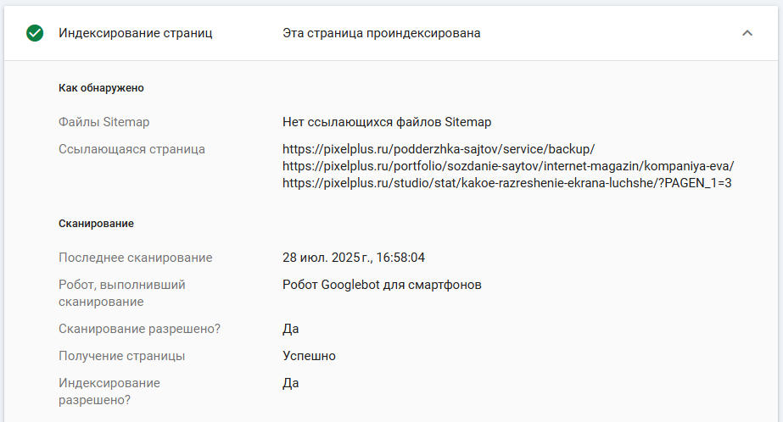Open the referring URL ending PAGEN_1=3
Viewport: 783px width, 422px height.
[x=506, y=182]
